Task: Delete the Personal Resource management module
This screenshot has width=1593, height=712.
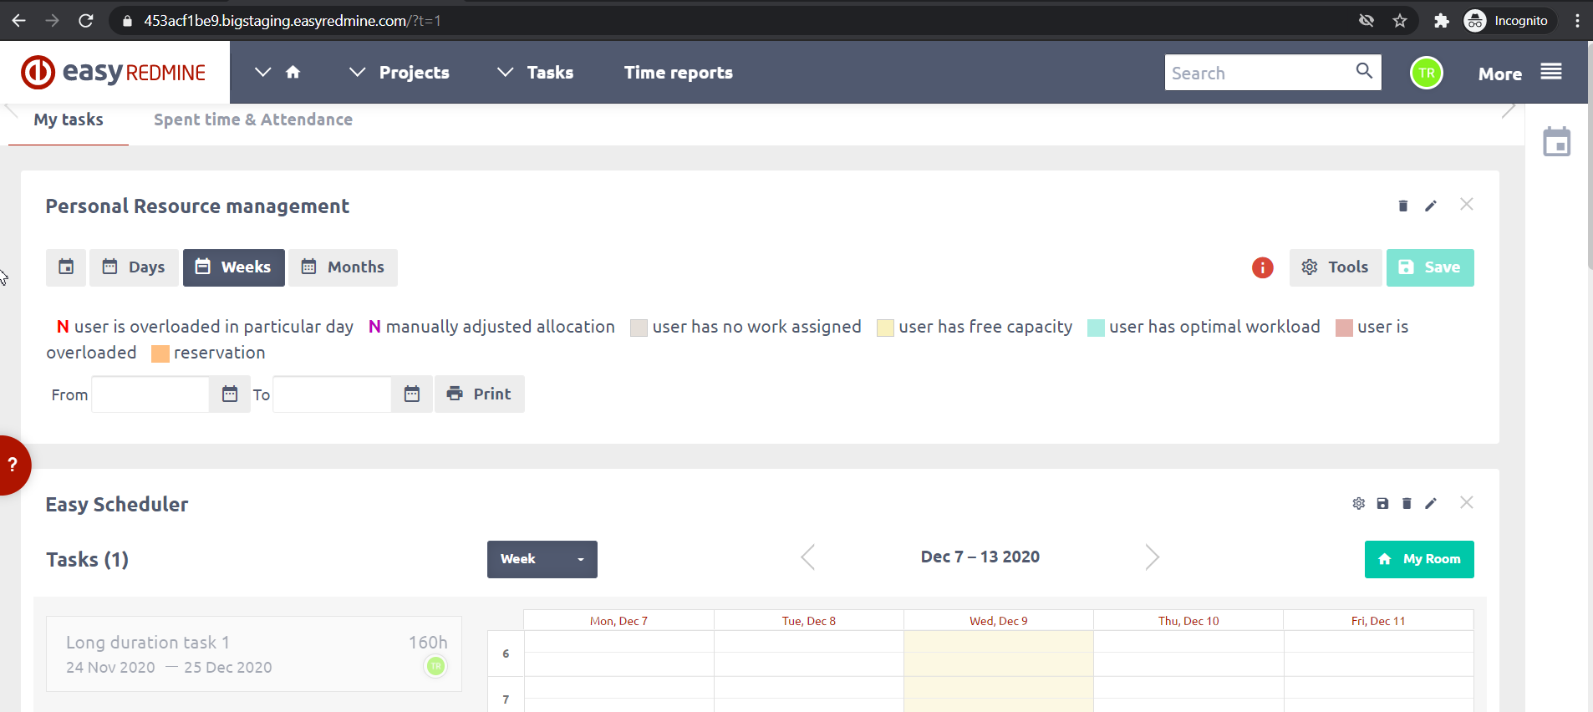Action: 1403,206
